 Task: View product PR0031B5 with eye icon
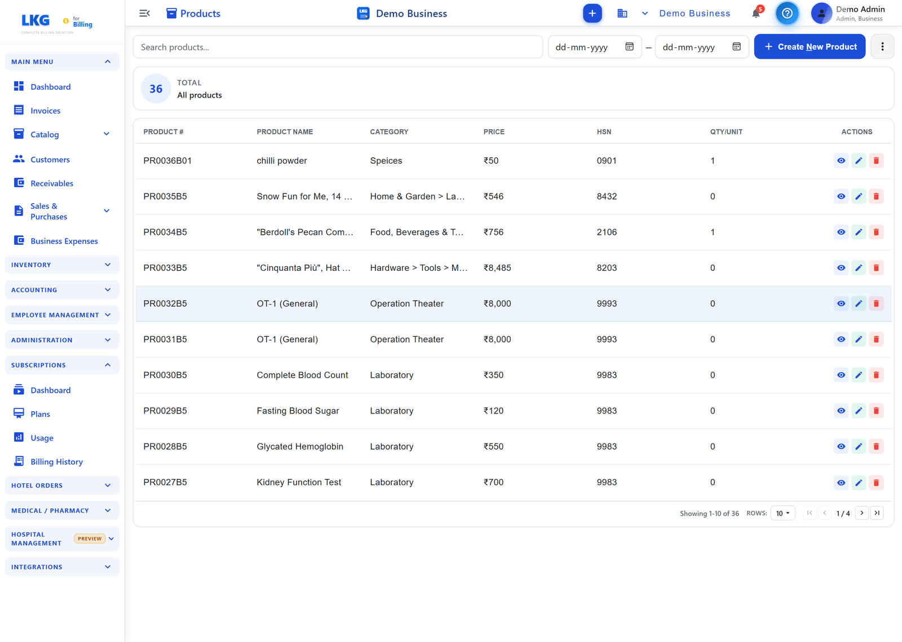pos(841,339)
